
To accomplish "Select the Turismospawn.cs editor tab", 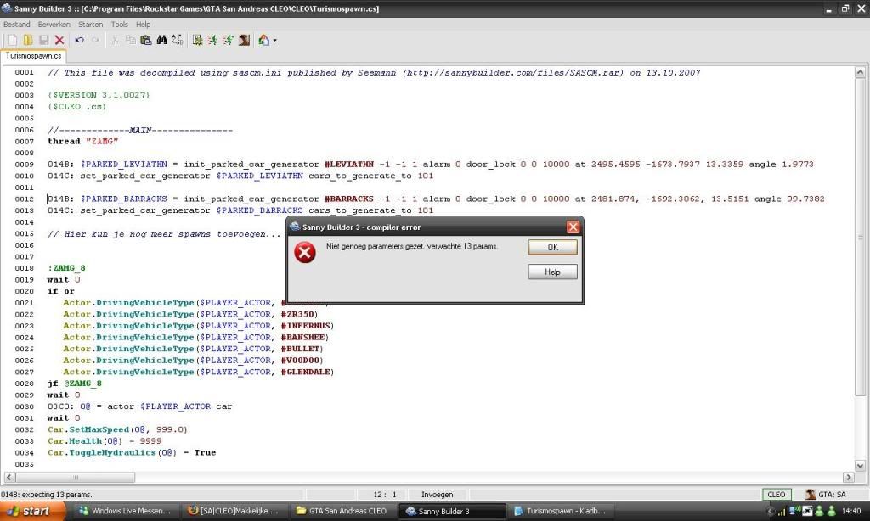I will coord(33,56).
